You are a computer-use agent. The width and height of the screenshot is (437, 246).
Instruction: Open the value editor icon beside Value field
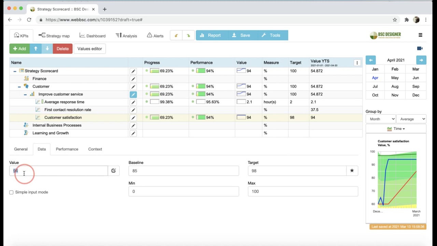(114, 170)
